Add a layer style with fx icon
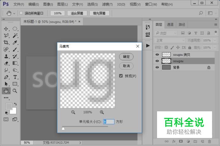Screen dimensions: 220x146 (x=174, y=141)
